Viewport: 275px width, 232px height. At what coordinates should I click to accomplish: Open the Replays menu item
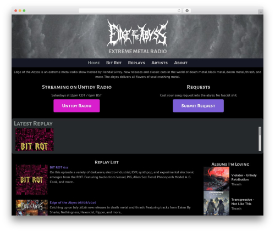pos(136,63)
